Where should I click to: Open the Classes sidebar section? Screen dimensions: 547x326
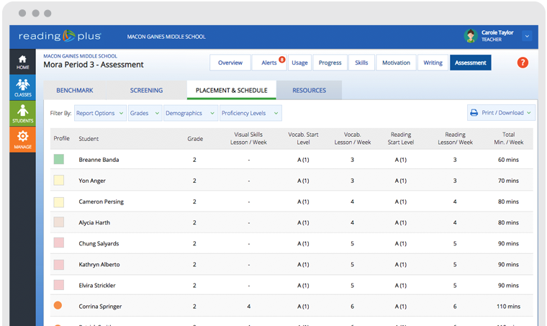tap(22, 88)
